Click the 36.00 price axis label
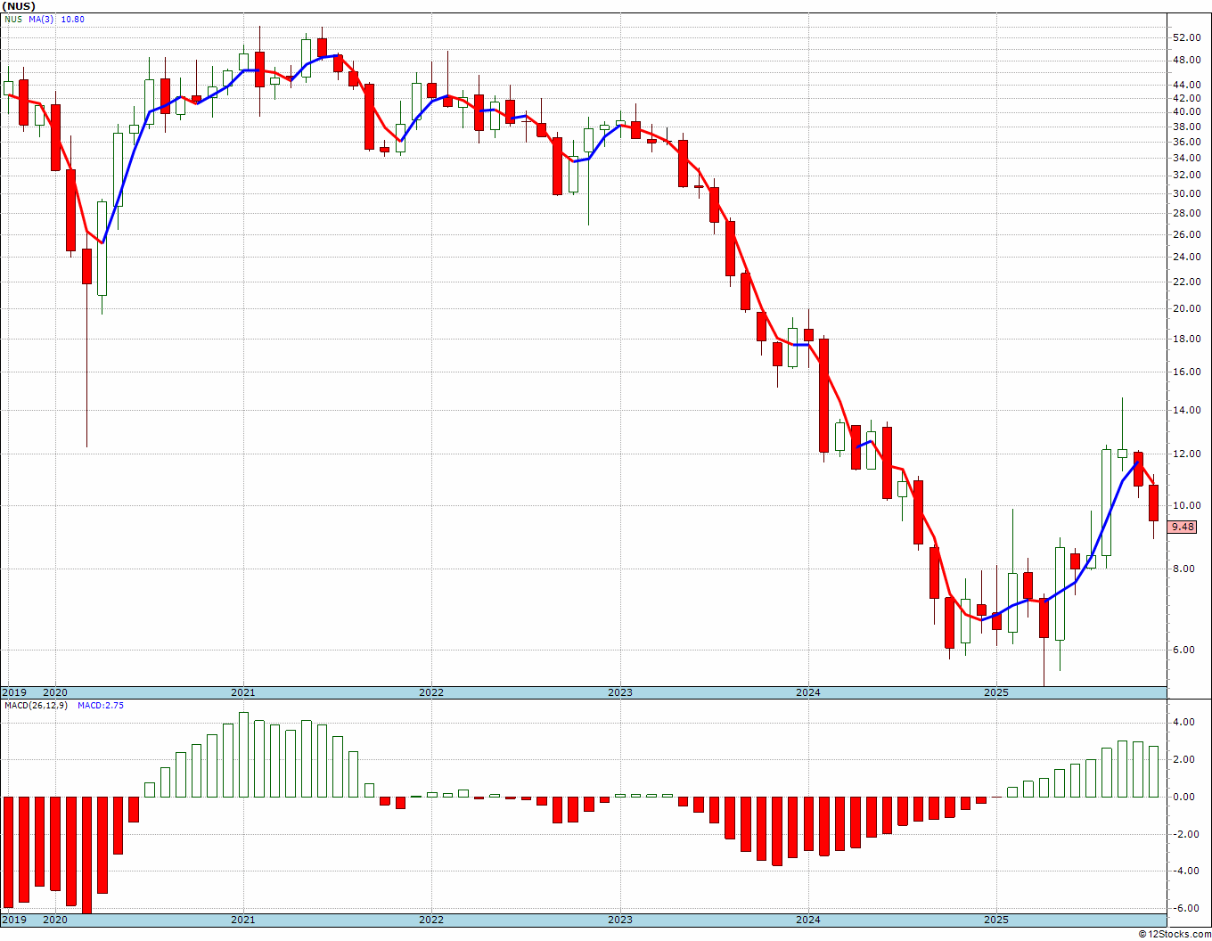The height and width of the screenshot is (941, 1212). click(1186, 143)
